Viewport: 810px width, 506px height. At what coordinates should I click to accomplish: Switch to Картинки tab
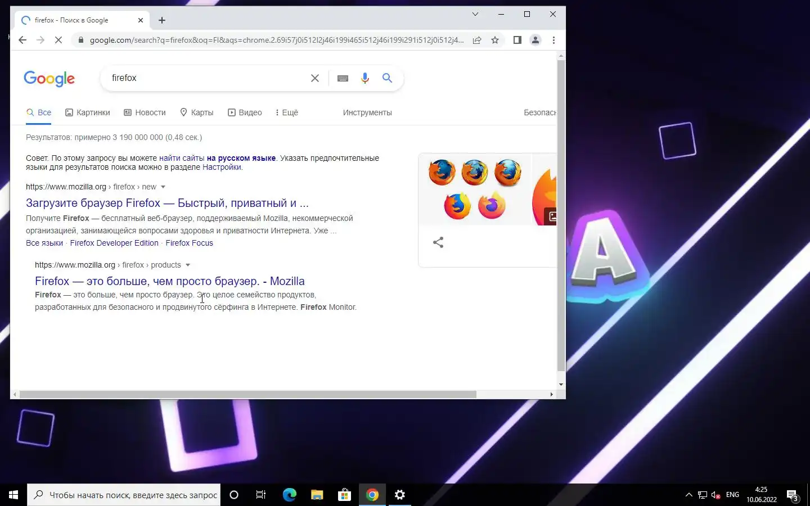(88, 112)
